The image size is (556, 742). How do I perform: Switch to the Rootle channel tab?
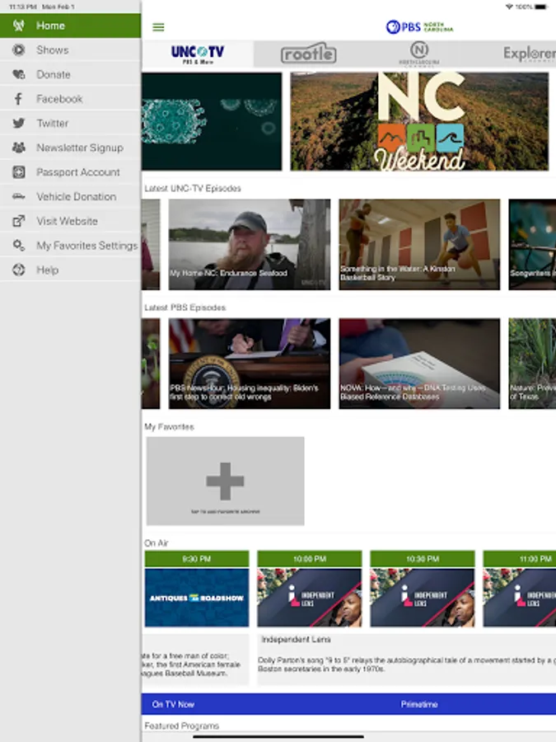(309, 54)
